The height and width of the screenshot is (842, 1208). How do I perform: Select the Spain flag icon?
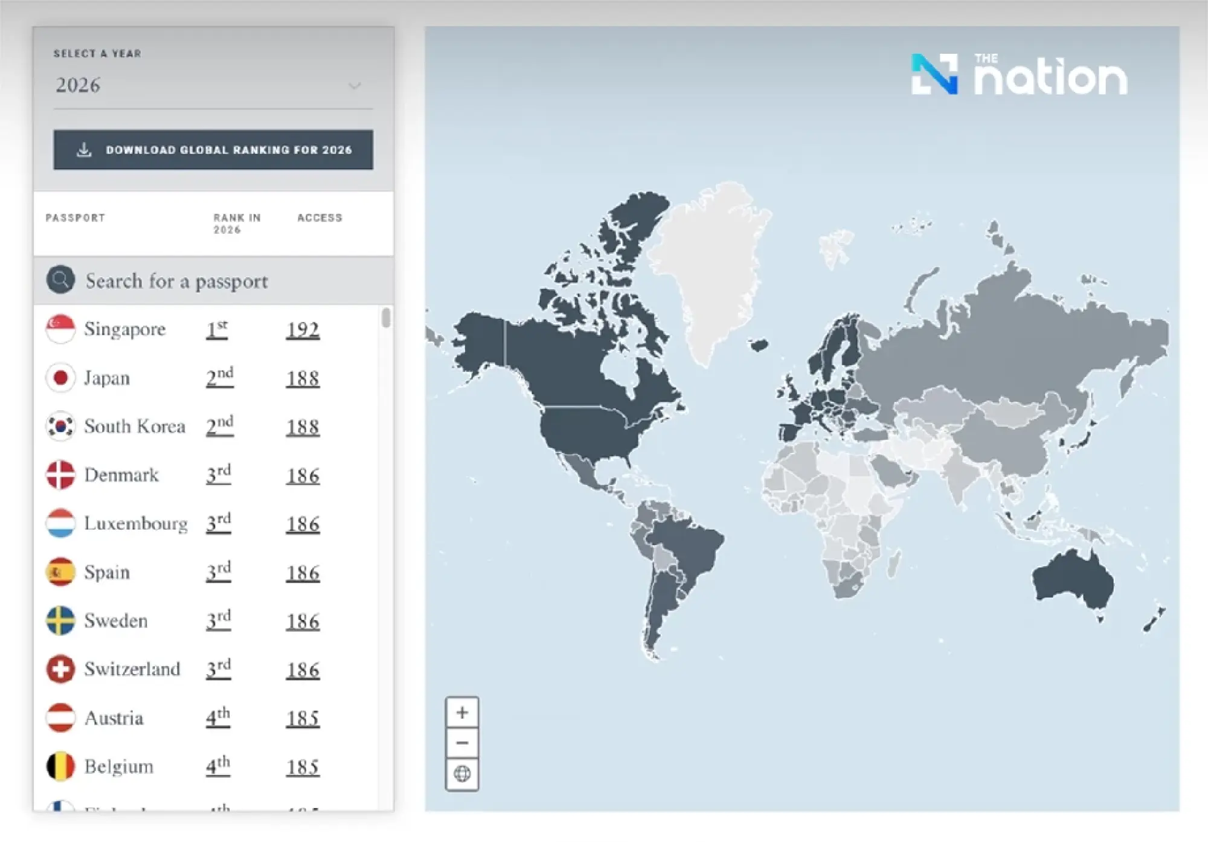coord(60,572)
